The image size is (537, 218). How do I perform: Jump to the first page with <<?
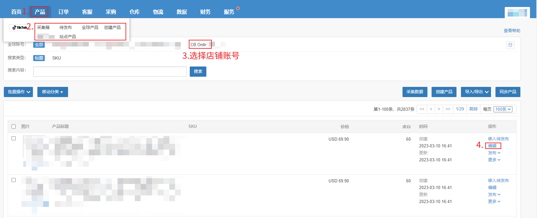(x=422, y=109)
